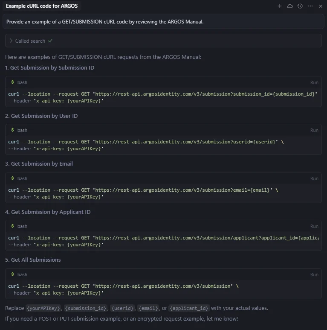Close the chat panel
The width and height of the screenshot is (327, 330).
tap(321, 6)
